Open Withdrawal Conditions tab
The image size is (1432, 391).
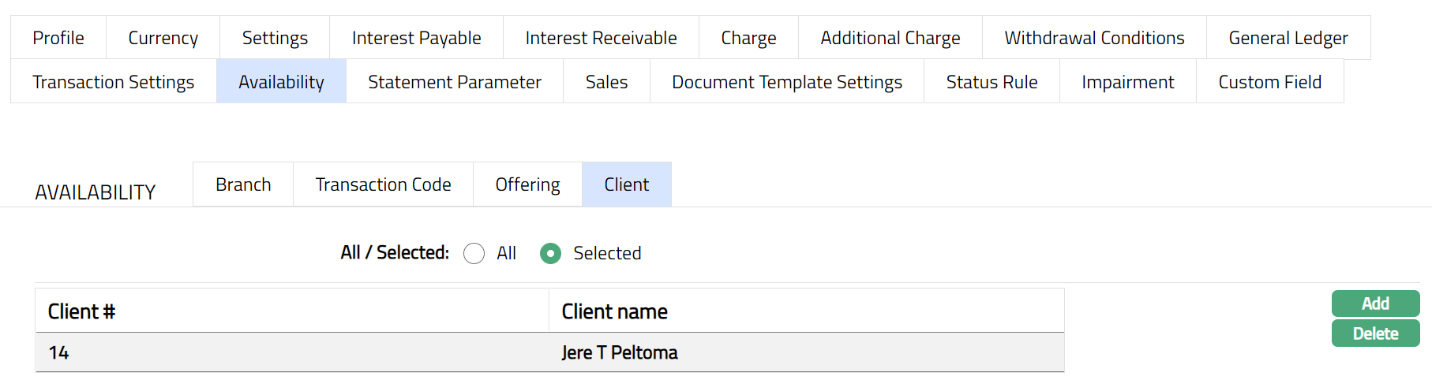(x=1094, y=38)
